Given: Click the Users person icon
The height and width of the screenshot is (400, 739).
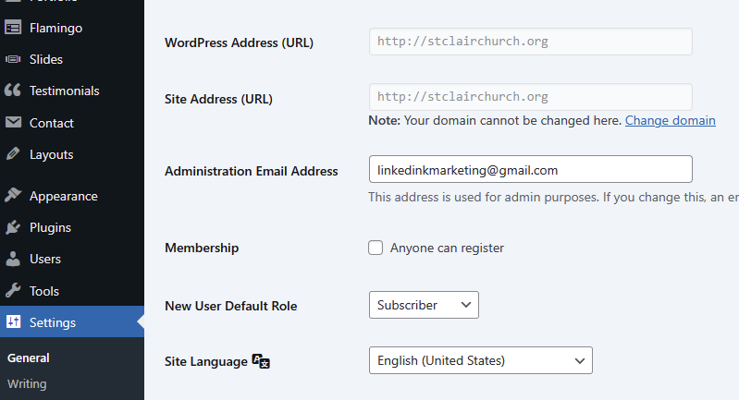Looking at the screenshot, I should [13, 259].
